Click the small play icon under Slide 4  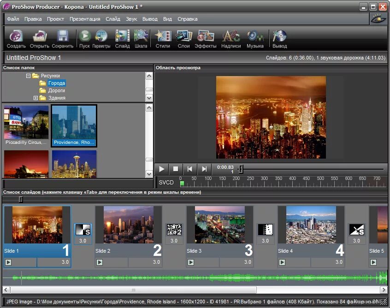click(x=282, y=262)
